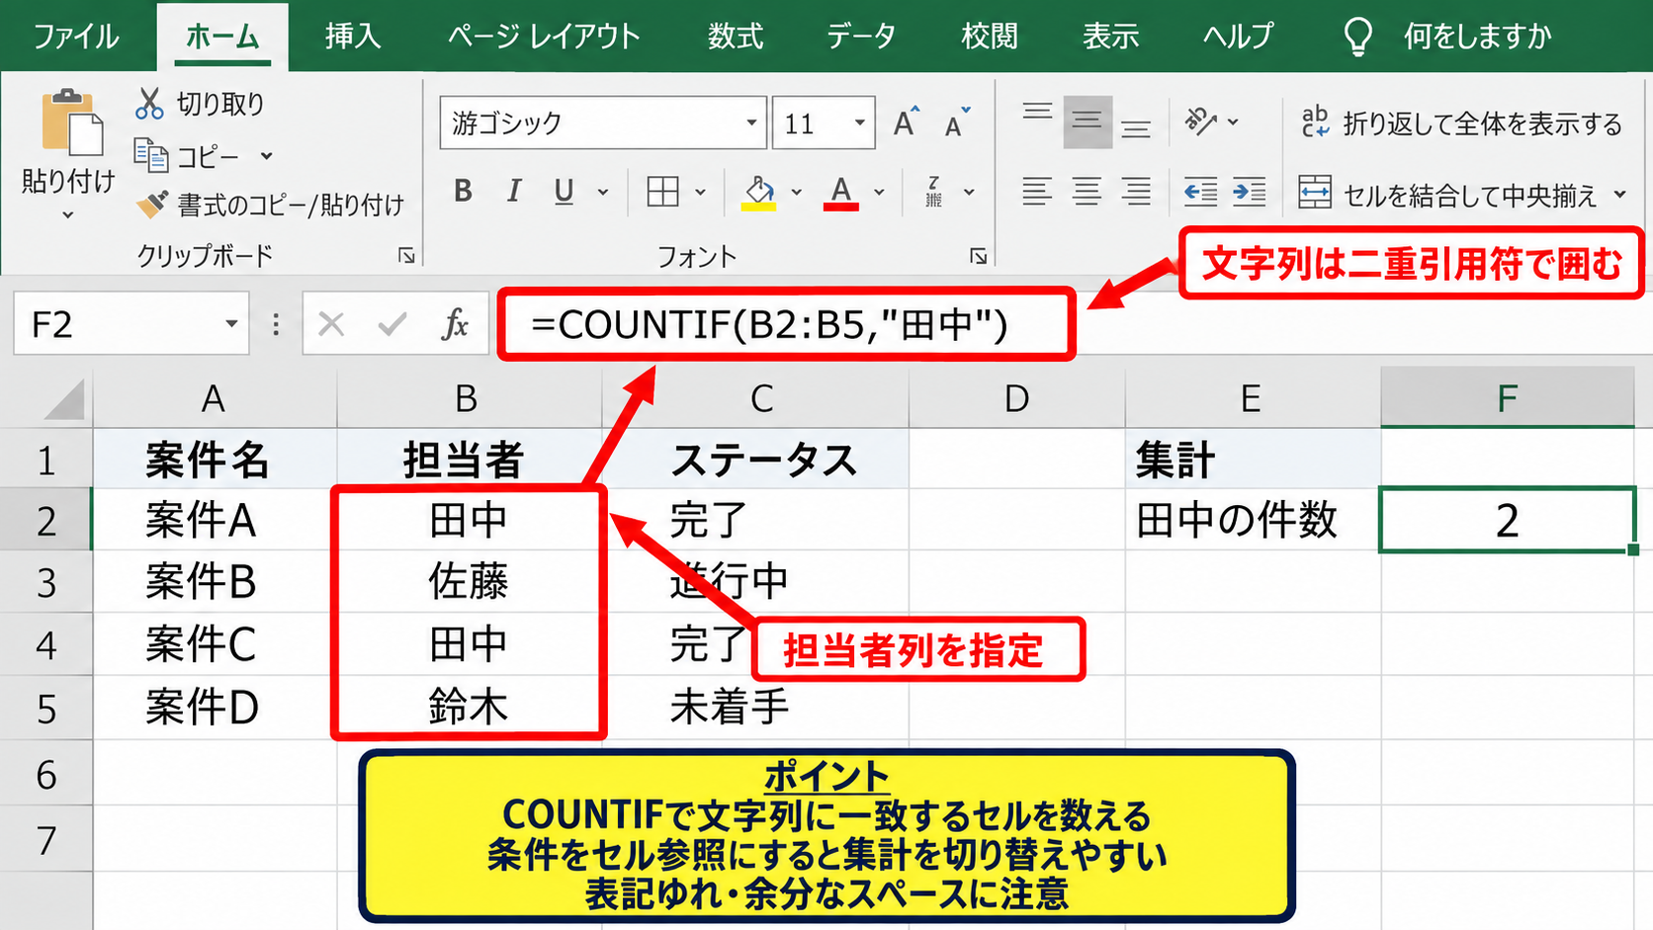Image resolution: width=1653 pixels, height=930 pixels.
Task: Toggle Underline formatting
Action: [x=564, y=192]
